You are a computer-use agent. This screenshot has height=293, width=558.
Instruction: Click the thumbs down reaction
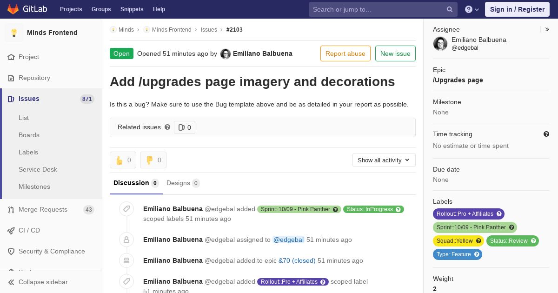(x=153, y=160)
